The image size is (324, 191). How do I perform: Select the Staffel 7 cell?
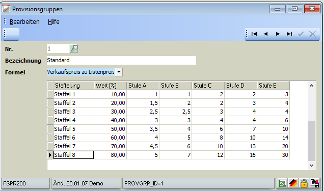[x=74, y=146]
